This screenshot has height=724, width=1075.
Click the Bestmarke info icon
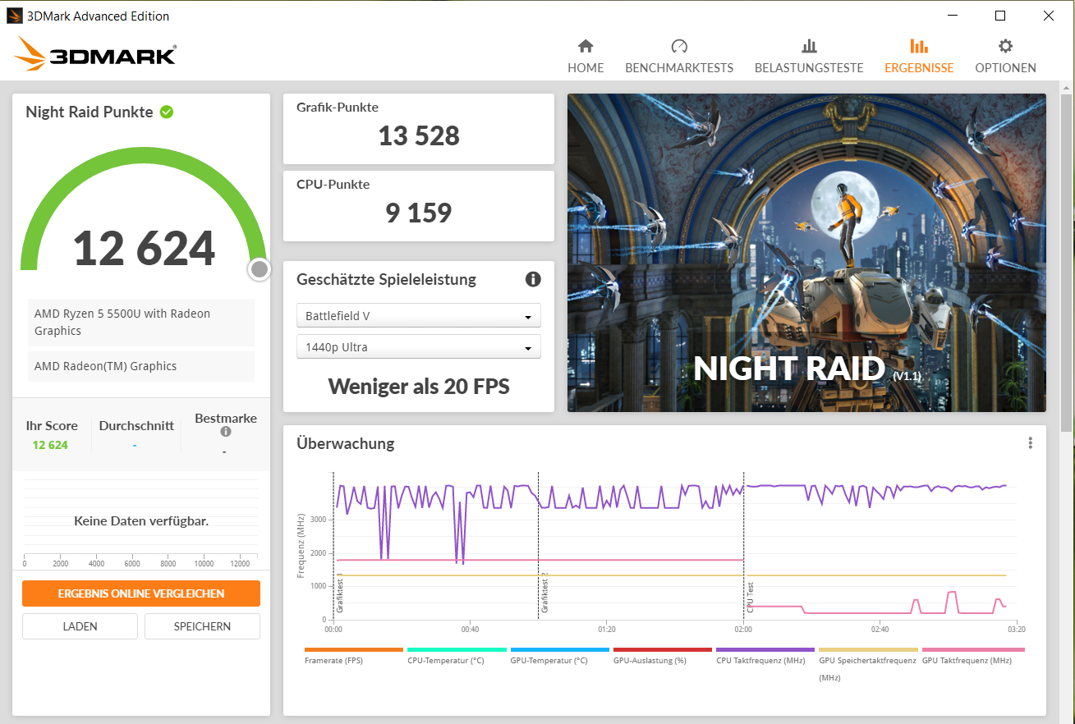226,432
